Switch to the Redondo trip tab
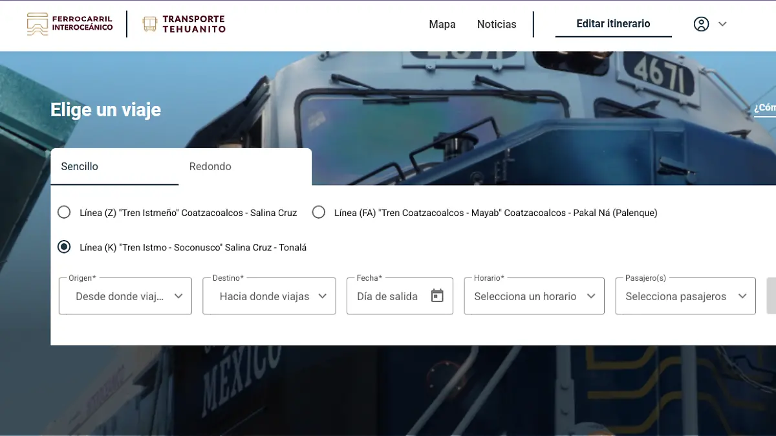The image size is (776, 436). 210,166
